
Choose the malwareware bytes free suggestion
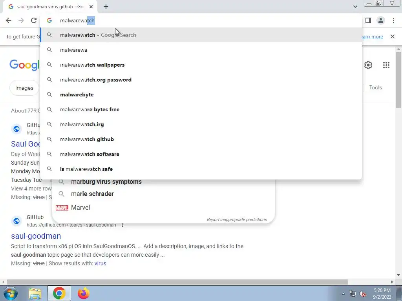pos(201,109)
